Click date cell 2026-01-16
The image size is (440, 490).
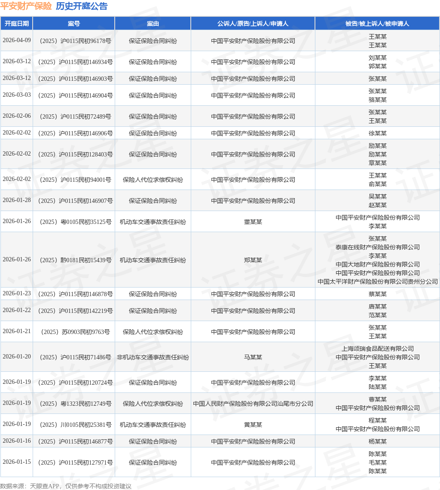click(x=17, y=441)
